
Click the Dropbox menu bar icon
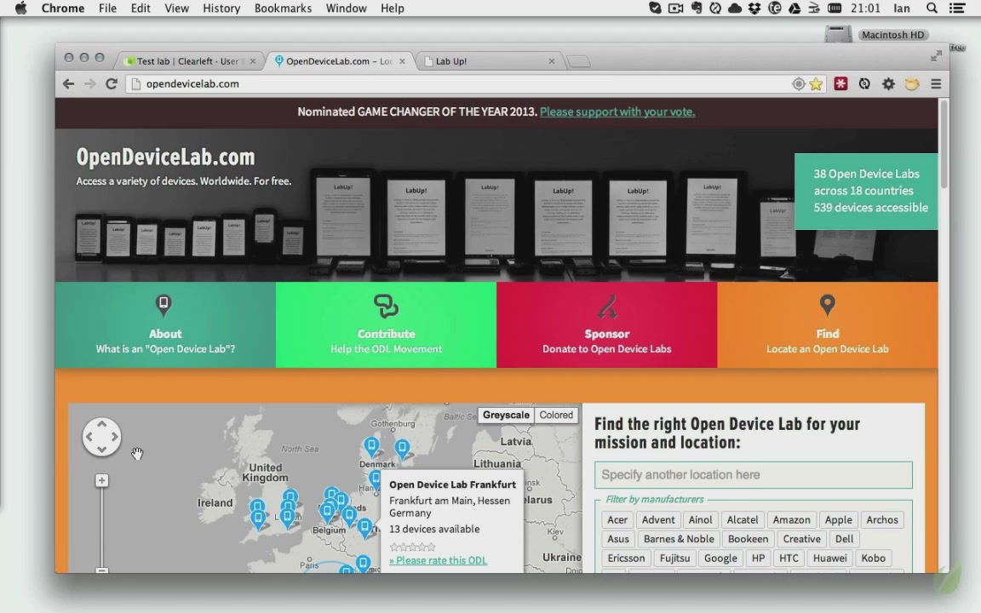(754, 9)
